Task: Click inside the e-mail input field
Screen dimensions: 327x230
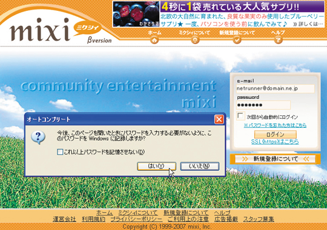Action: (276, 88)
